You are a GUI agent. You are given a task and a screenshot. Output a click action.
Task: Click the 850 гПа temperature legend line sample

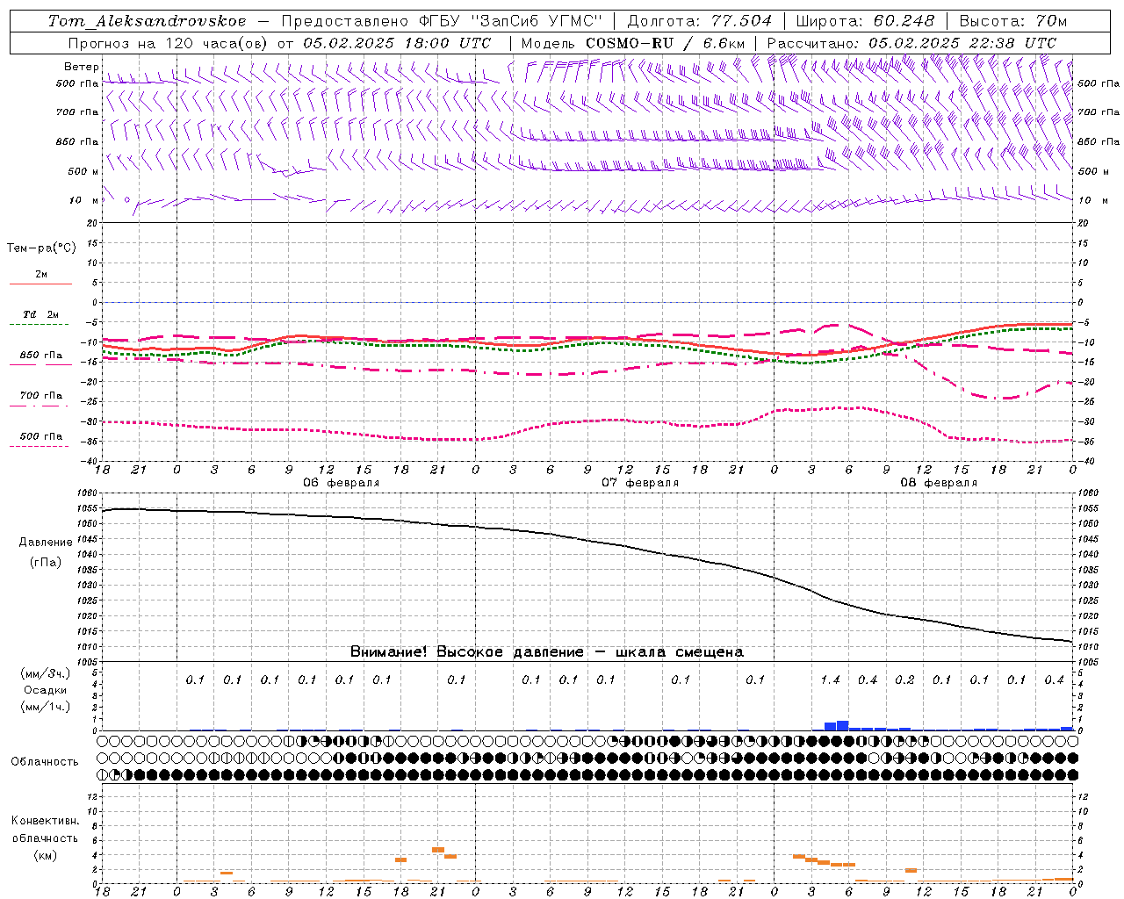point(40,364)
